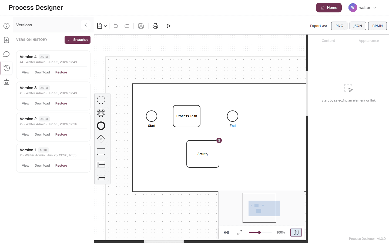389x243 pixels.
Task: Select the Activity node on canvas
Action: click(203, 154)
